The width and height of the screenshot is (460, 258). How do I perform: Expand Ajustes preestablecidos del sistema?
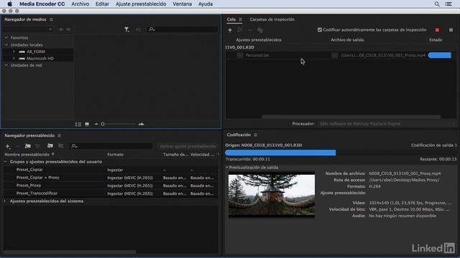pos(5,201)
